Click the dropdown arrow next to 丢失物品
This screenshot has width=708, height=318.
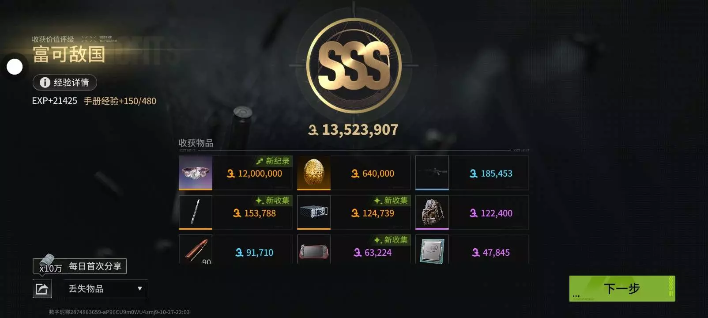[140, 289]
